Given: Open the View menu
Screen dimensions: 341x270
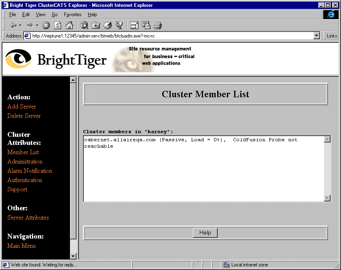Looking at the screenshot, I should pos(40,15).
